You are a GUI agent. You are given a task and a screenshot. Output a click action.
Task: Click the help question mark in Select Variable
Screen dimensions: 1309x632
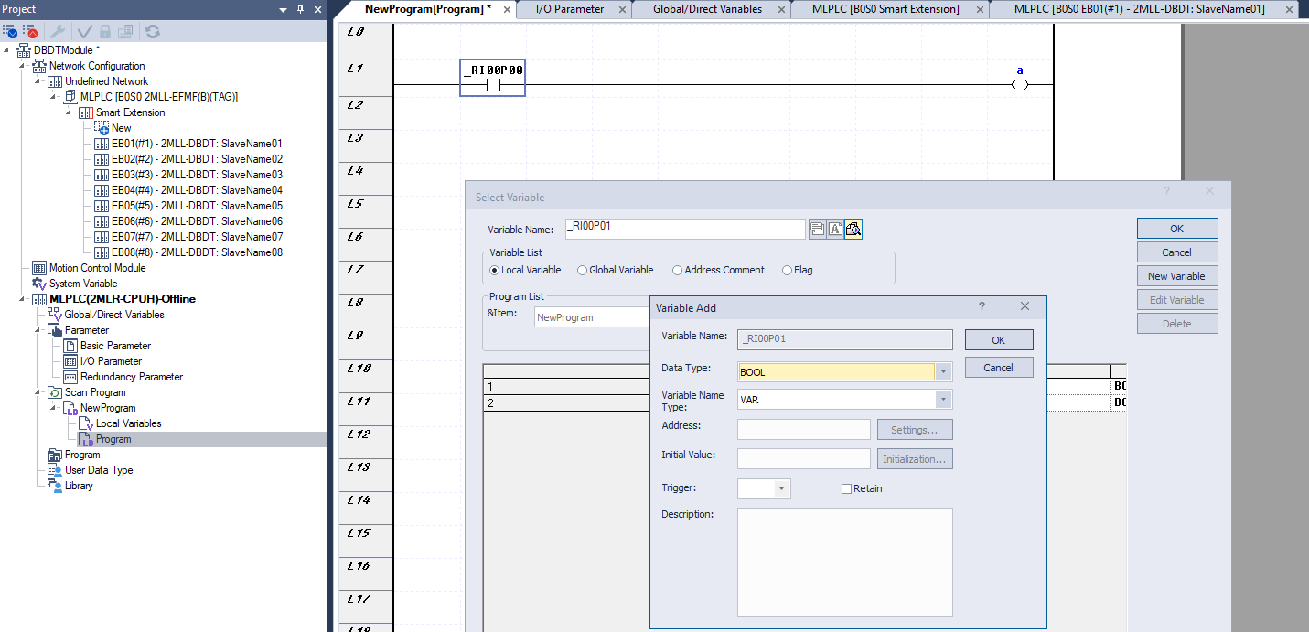tap(1166, 191)
